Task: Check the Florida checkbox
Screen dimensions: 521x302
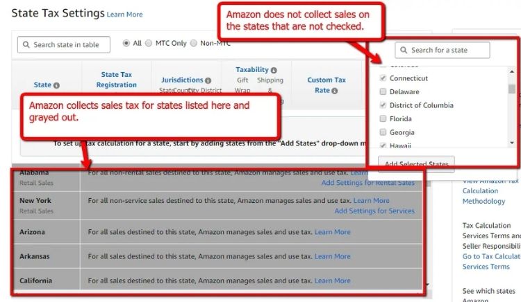Action: point(383,118)
